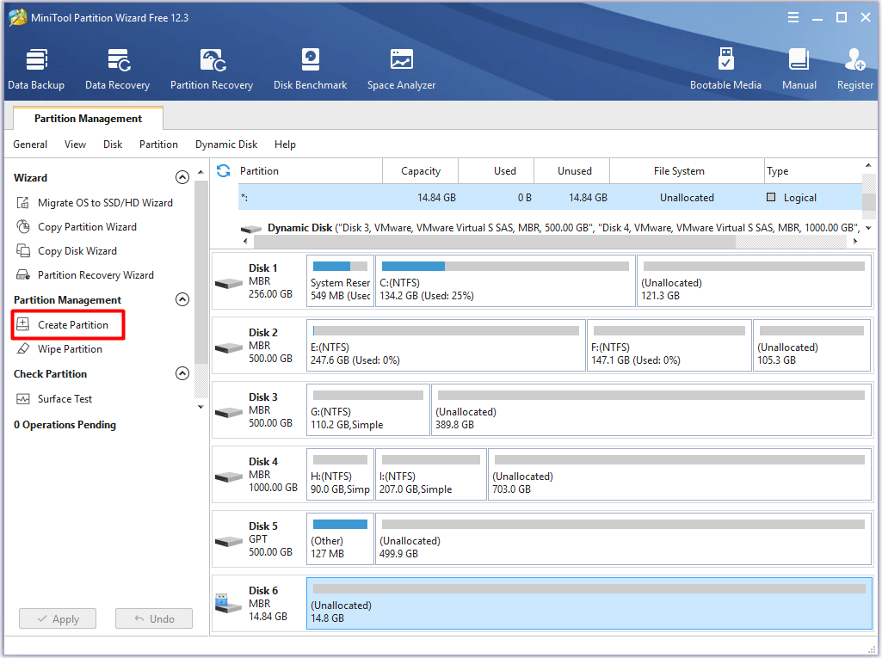Viewport: 882px width, 658px height.
Task: Select (Other) 127 MB partition on Disk 5
Action: point(340,538)
